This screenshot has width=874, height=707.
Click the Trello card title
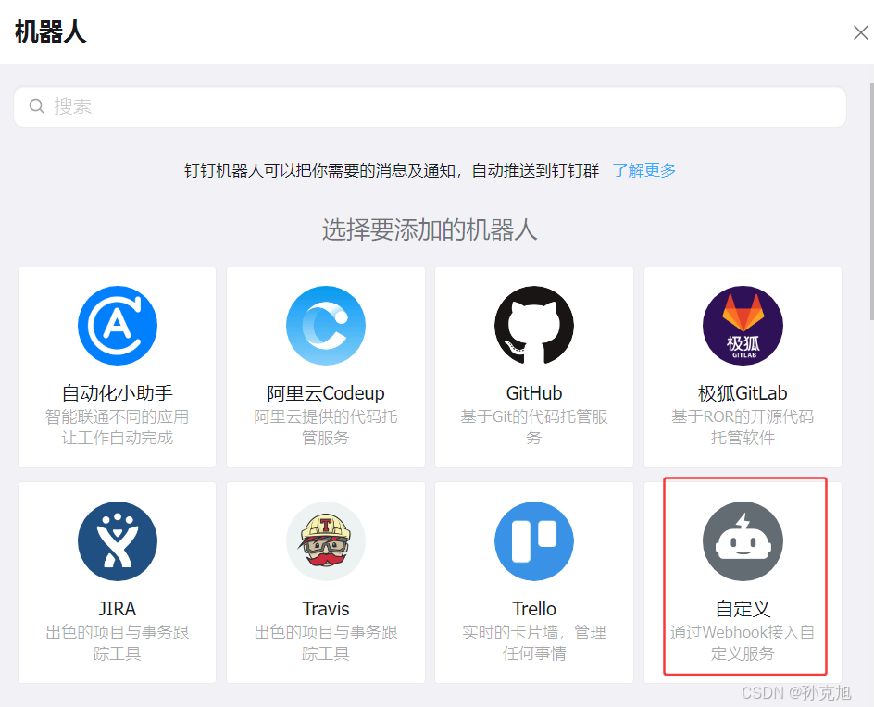pos(534,609)
